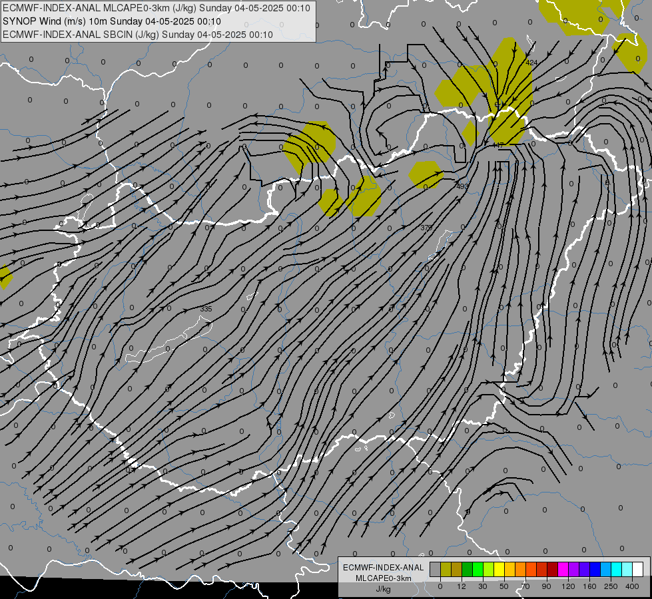
Task: Click the legend unit label J/kg
Action: [x=383, y=589]
